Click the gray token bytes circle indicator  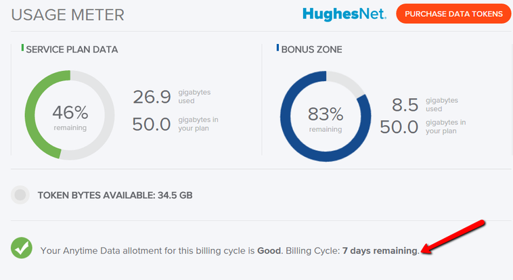coord(20,195)
